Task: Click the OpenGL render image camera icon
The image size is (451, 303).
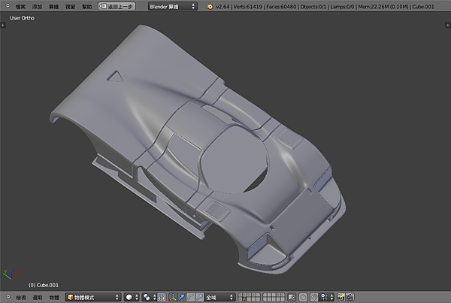Action: 341,297
